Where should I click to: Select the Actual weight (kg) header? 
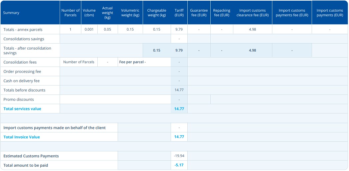108,13
